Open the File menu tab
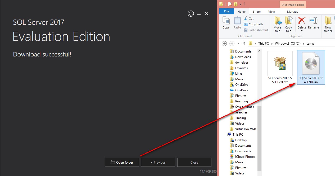Viewport: 335px width, 176px height. tap(227, 12)
